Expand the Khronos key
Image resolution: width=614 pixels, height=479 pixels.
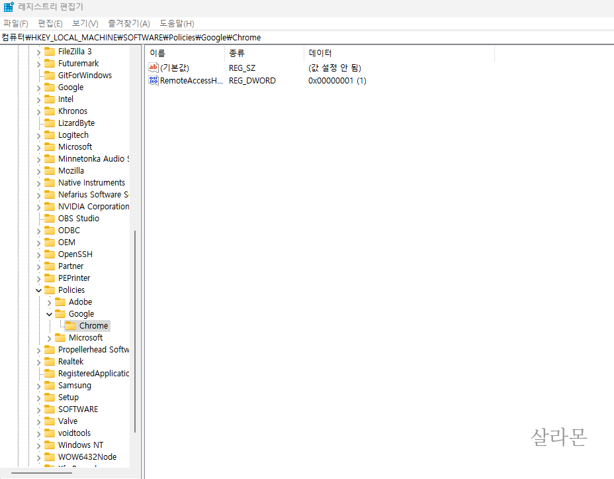[x=38, y=112]
